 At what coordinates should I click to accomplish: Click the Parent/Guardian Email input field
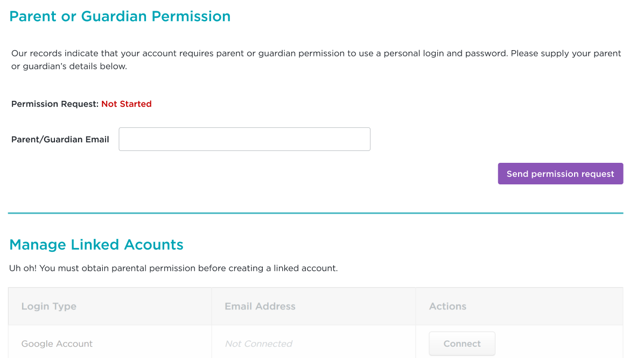[244, 139]
